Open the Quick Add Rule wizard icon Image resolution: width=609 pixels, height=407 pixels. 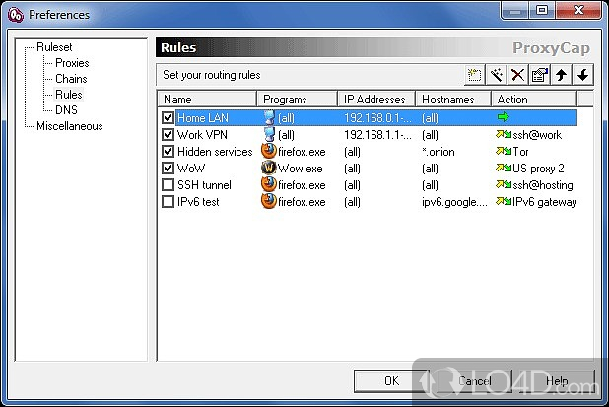[497, 75]
